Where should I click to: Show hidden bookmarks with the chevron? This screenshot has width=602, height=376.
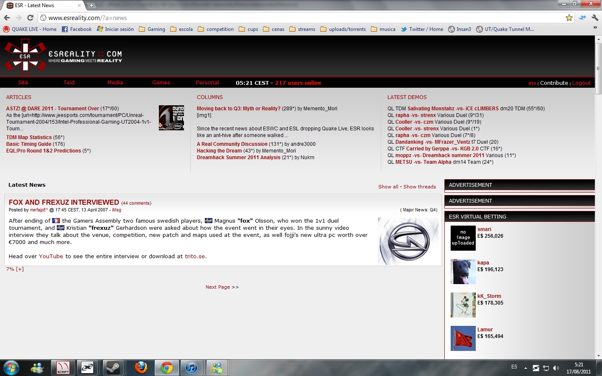pos(595,28)
